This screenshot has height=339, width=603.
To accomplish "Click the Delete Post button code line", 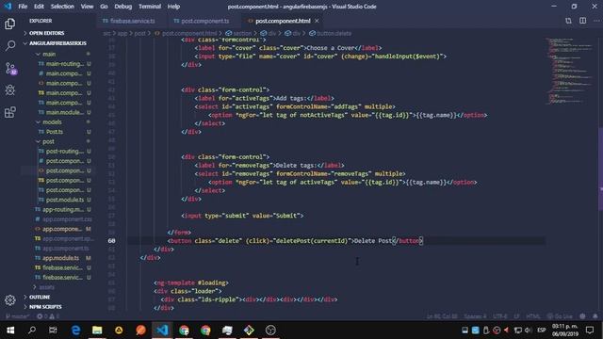I will point(295,241).
